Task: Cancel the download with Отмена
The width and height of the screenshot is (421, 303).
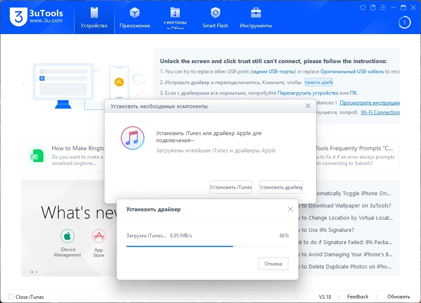Action: click(x=273, y=263)
